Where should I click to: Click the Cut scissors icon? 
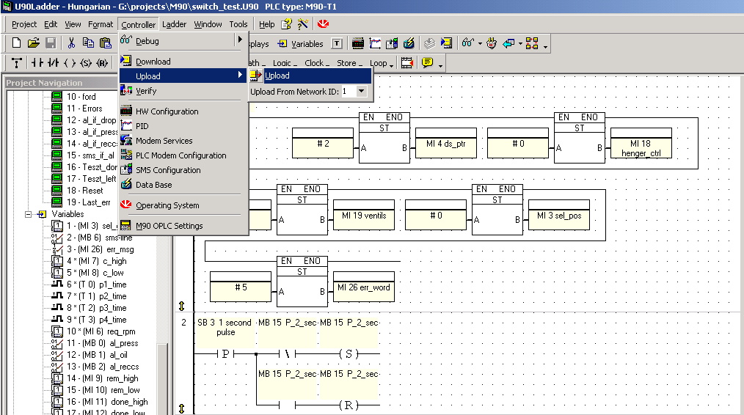(71, 43)
